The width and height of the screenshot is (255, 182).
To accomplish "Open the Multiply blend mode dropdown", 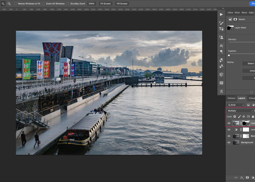I will (240, 111).
